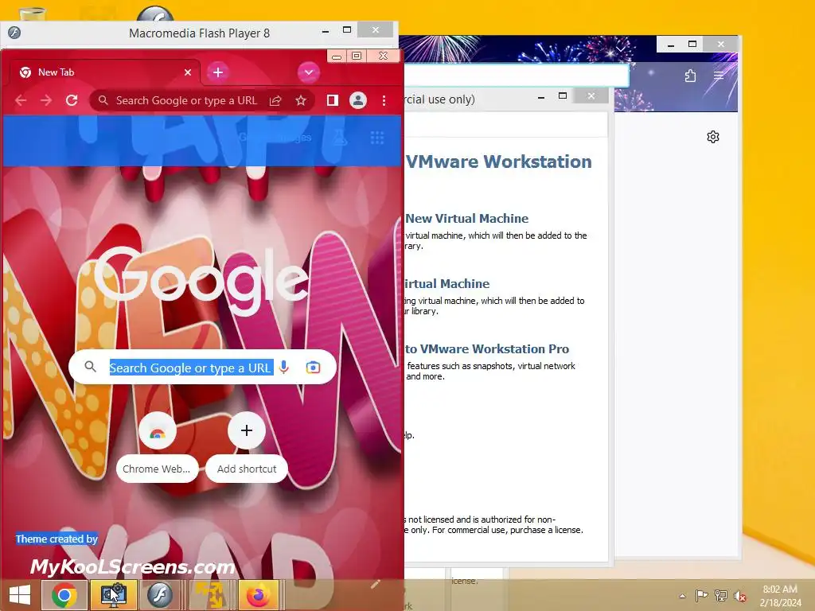The height and width of the screenshot is (611, 815).
Task: Open a new Chrome tab with the plus button
Action: coord(218,72)
